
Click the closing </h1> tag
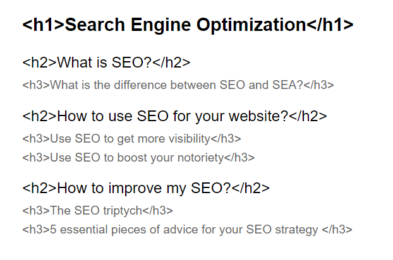(x=330, y=25)
